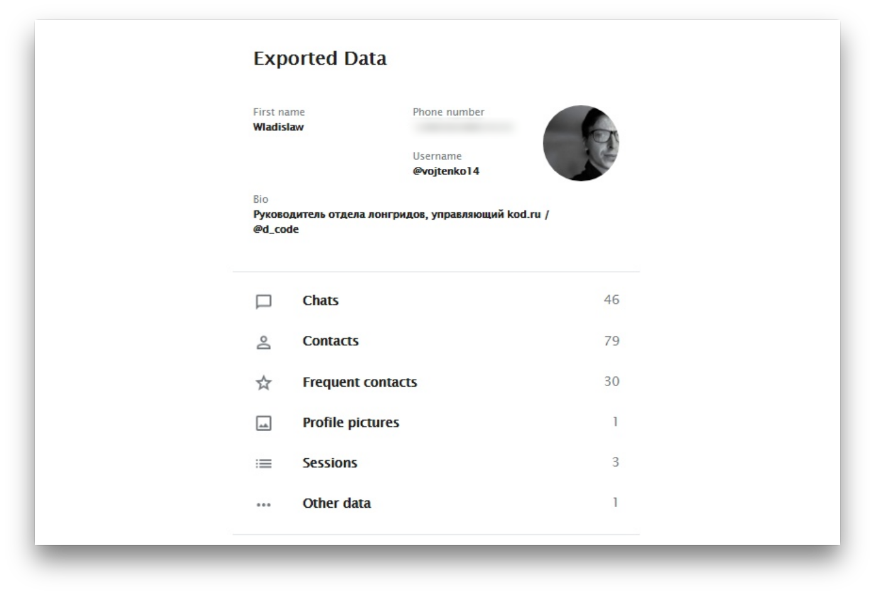Click the Profile pictures image icon
The width and height of the screenshot is (875, 595).
click(x=264, y=423)
